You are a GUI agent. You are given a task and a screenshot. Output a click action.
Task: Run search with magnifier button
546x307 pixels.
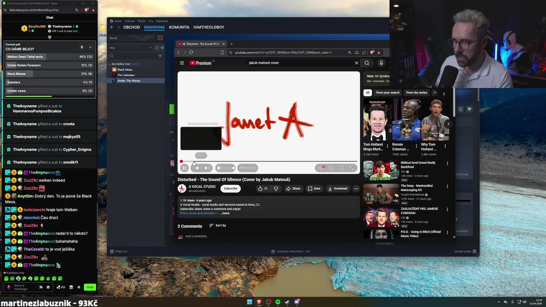point(367,63)
